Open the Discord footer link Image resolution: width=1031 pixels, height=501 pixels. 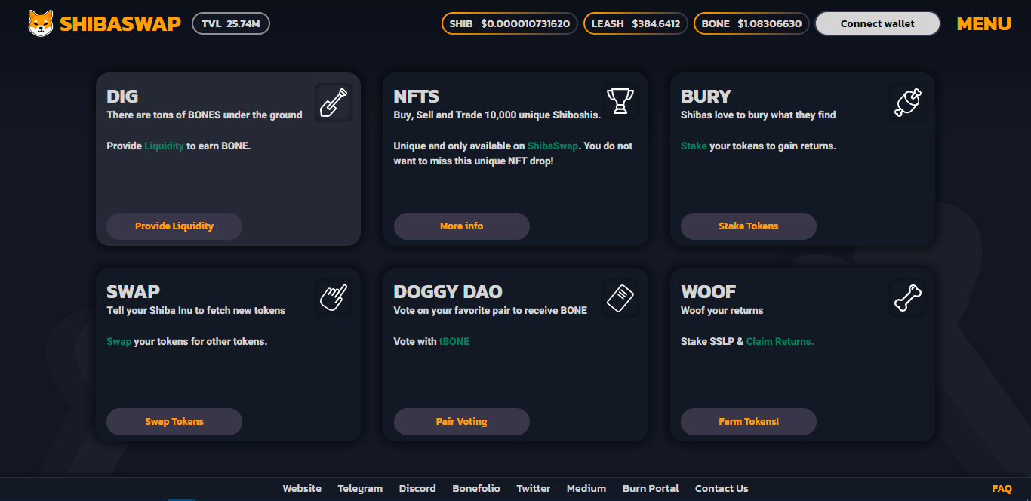(417, 488)
